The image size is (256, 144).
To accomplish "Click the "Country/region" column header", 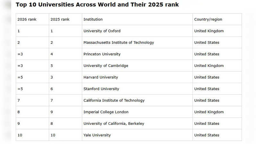I will point(208,20).
